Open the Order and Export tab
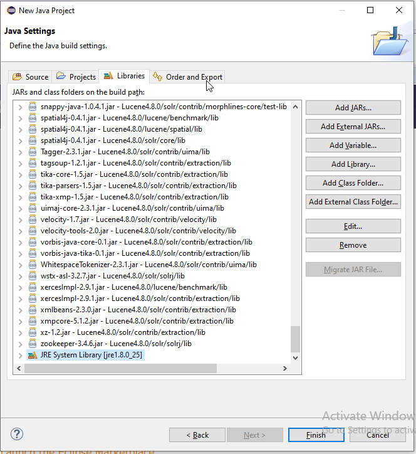The width and height of the screenshot is (416, 454). point(187,77)
